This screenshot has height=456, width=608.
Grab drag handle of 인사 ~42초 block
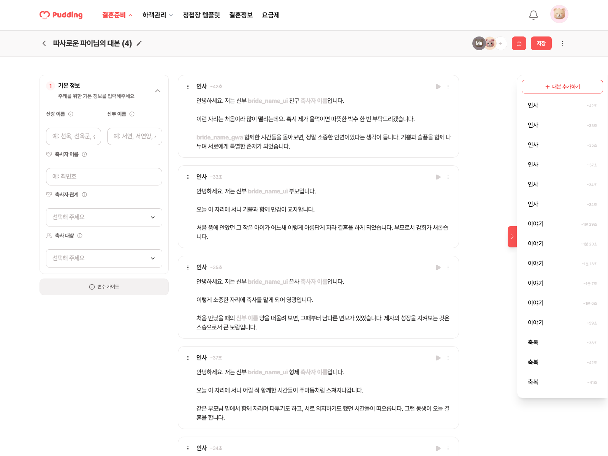[188, 87]
